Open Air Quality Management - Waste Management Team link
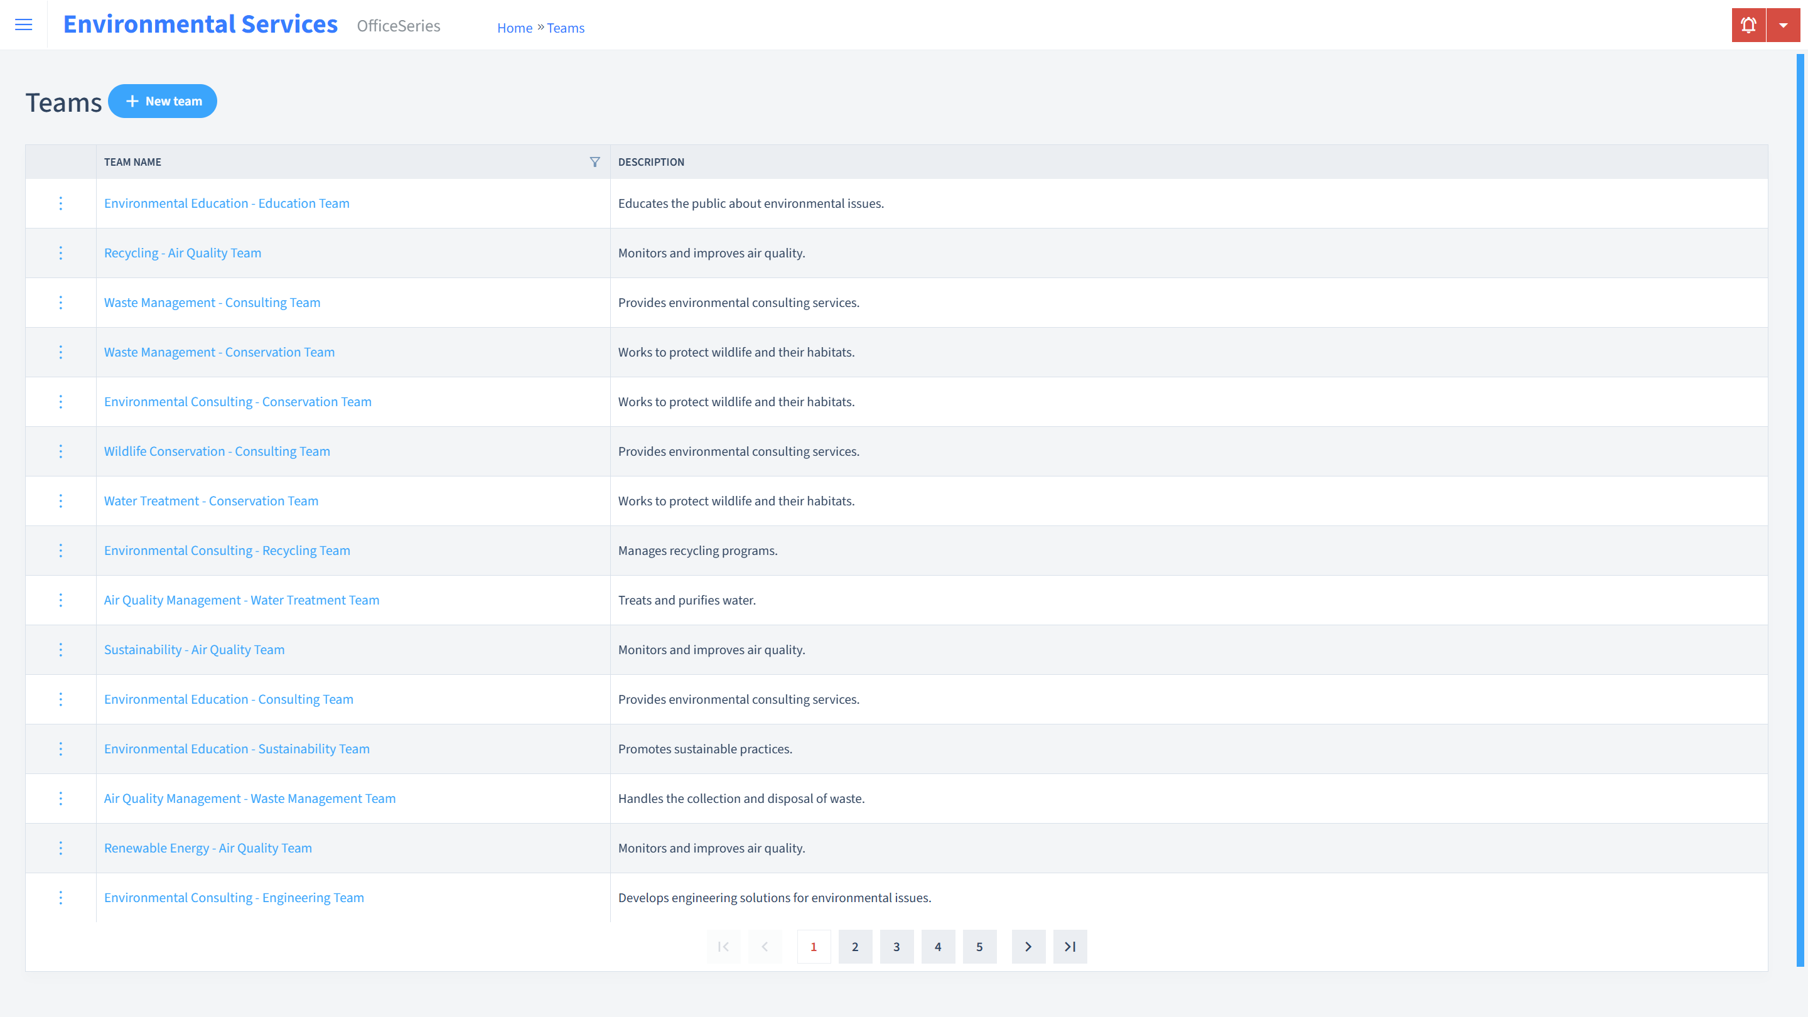The height and width of the screenshot is (1017, 1808). click(250, 799)
